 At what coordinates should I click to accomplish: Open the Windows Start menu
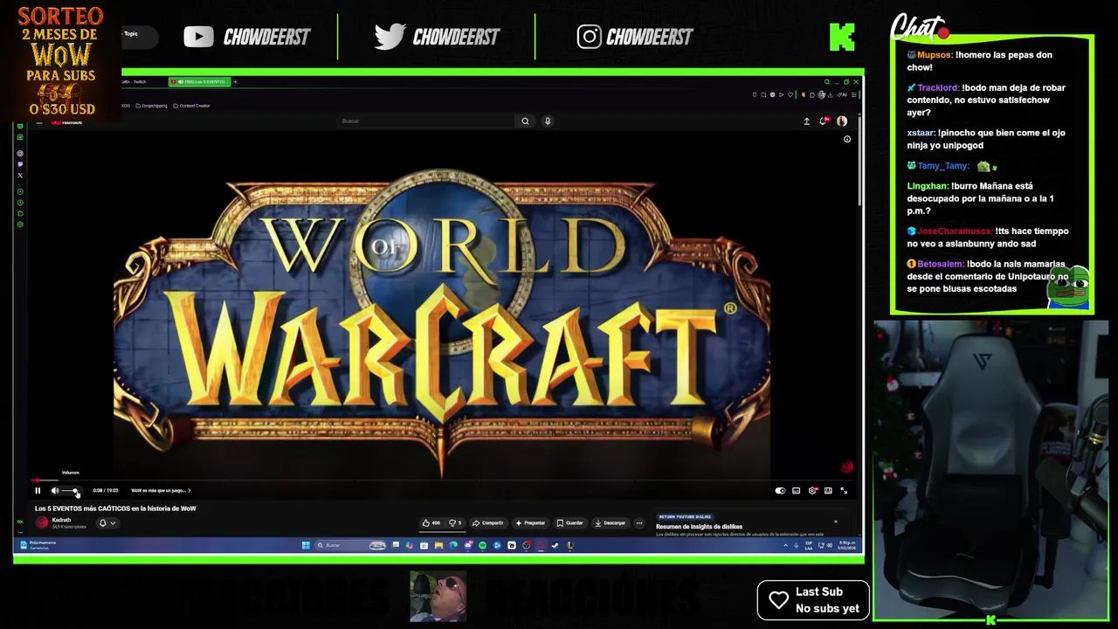click(x=306, y=545)
